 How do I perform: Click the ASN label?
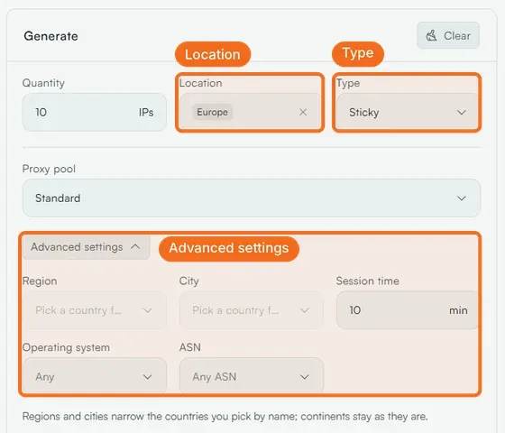pyautogui.click(x=190, y=347)
